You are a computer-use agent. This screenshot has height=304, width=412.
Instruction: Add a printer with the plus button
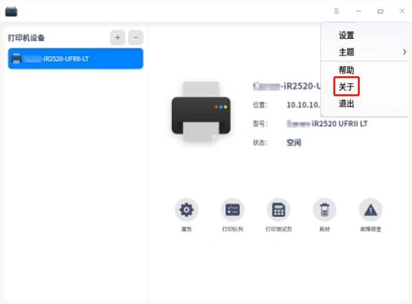tap(117, 37)
